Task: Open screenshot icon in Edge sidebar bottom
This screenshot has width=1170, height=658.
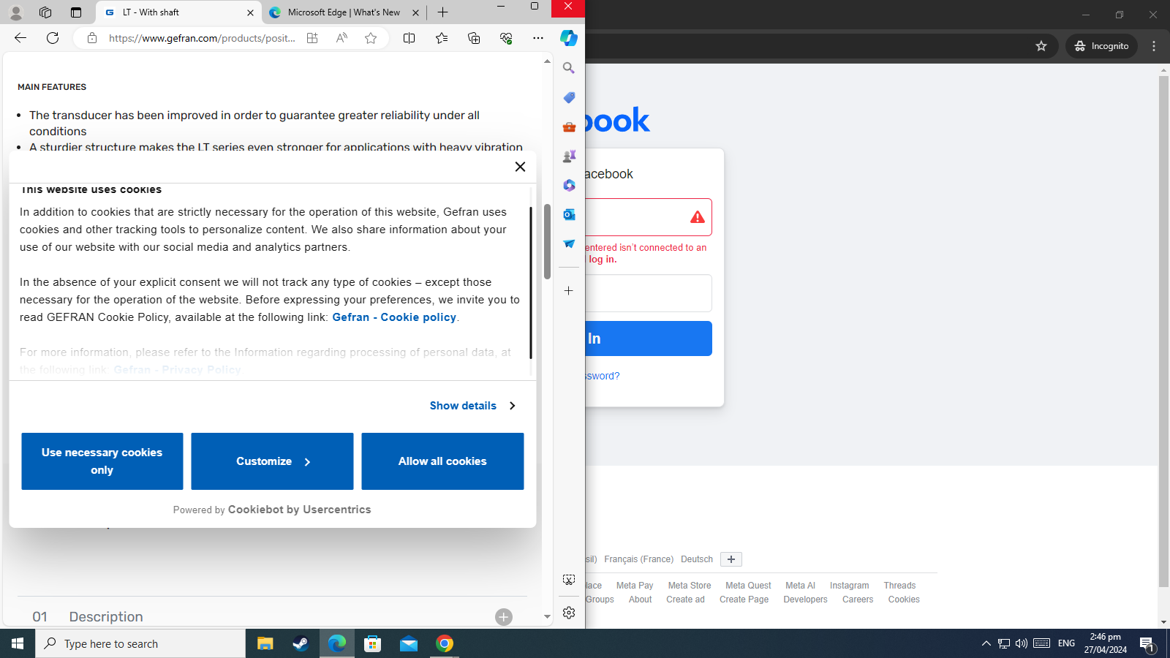Action: pyautogui.click(x=569, y=580)
